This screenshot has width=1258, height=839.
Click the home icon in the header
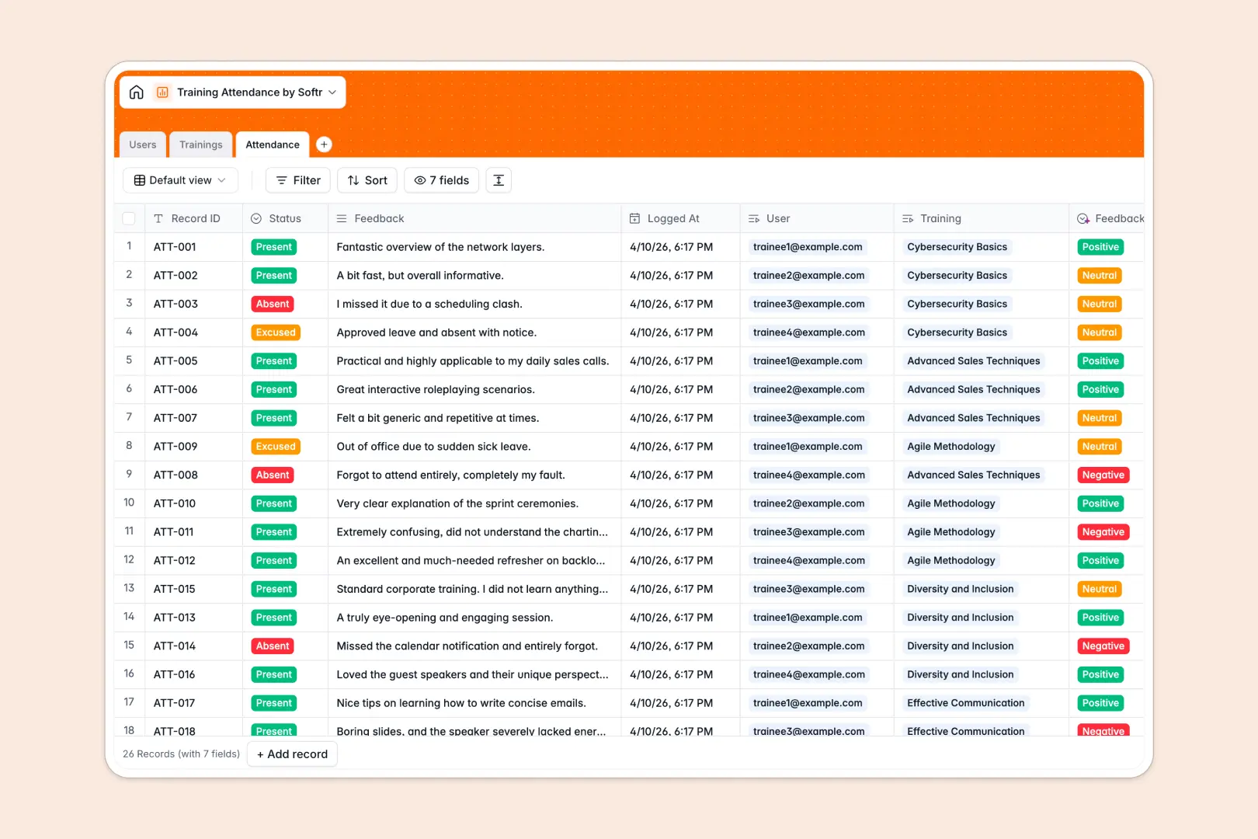tap(137, 92)
